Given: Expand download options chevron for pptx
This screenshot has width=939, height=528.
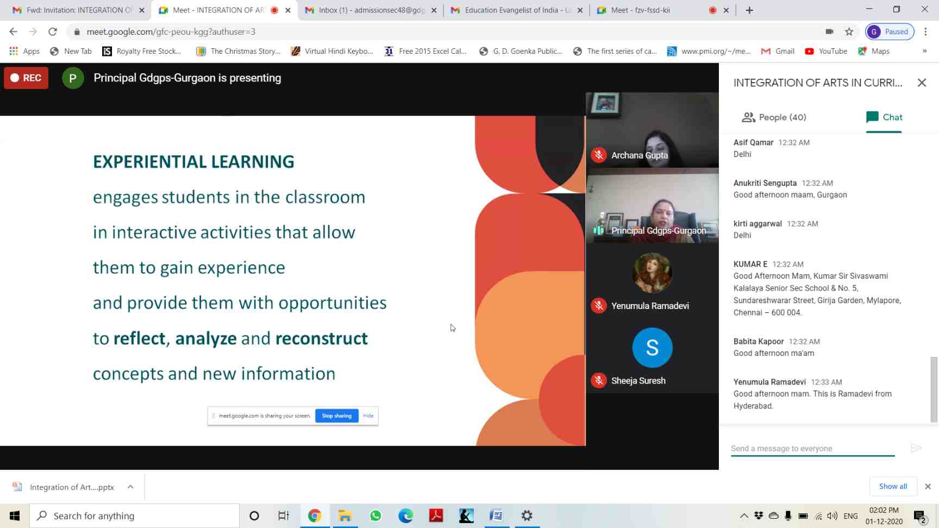Looking at the screenshot, I should (130, 487).
